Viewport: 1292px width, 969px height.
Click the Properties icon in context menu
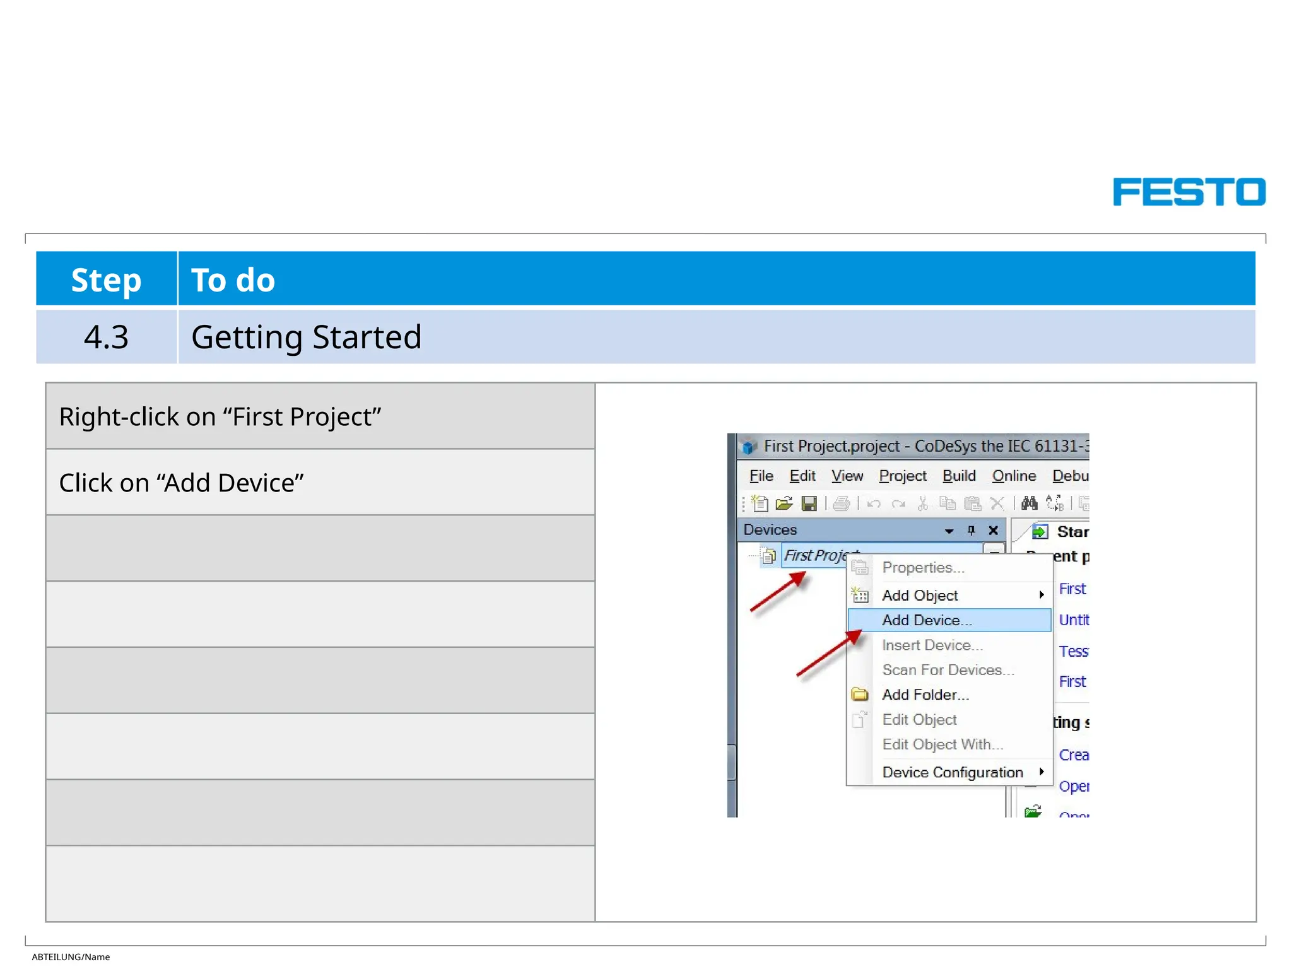[860, 567]
